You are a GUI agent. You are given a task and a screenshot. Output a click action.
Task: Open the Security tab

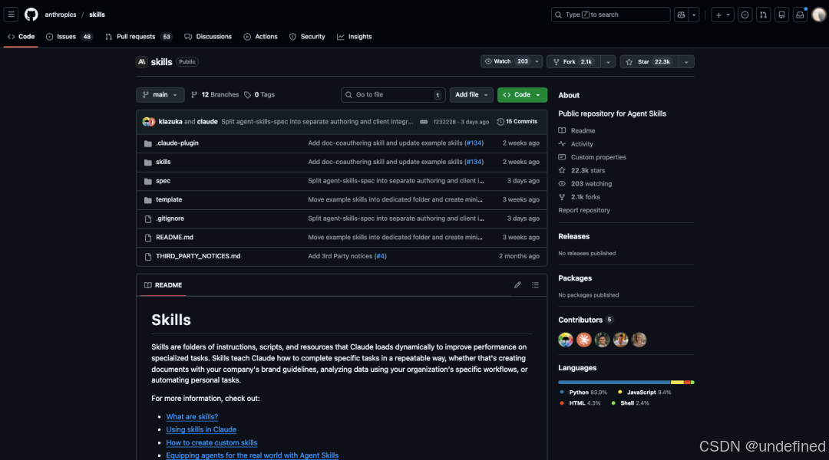(307, 37)
